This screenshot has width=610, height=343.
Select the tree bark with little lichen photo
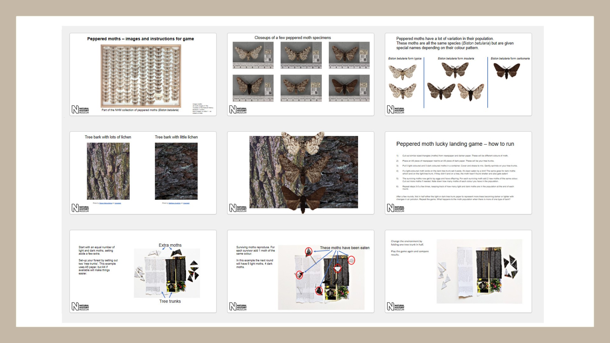(176, 171)
